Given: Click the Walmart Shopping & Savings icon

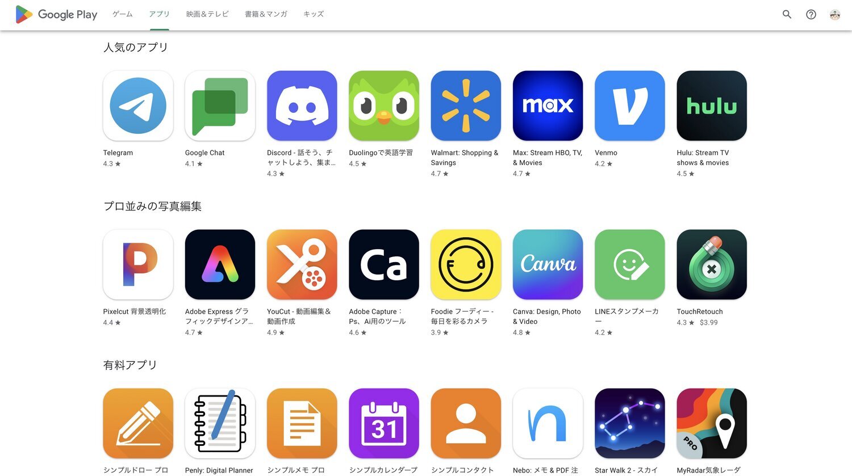Looking at the screenshot, I should tap(466, 106).
